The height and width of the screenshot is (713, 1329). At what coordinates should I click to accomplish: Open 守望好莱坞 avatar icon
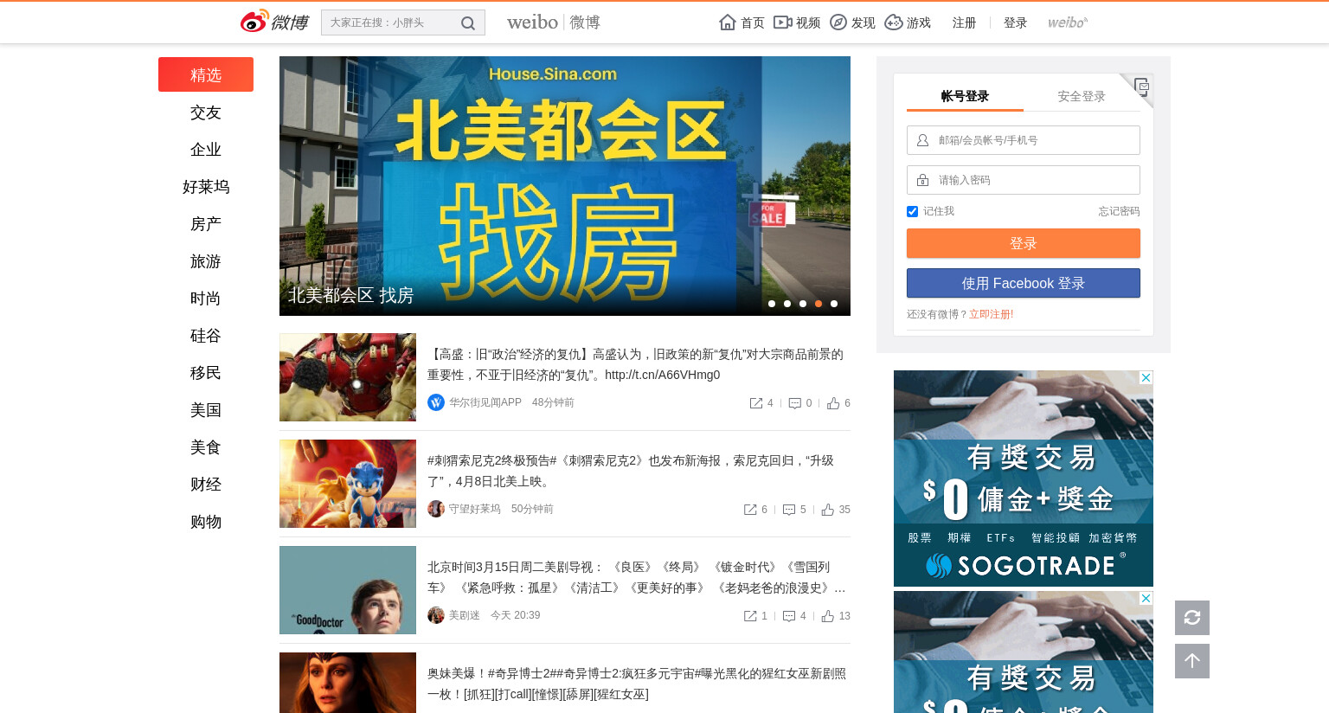pyautogui.click(x=436, y=509)
